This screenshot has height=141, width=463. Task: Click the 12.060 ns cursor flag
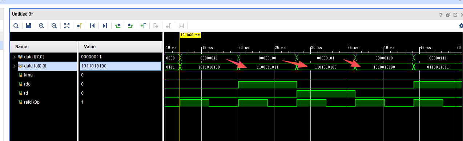point(190,35)
